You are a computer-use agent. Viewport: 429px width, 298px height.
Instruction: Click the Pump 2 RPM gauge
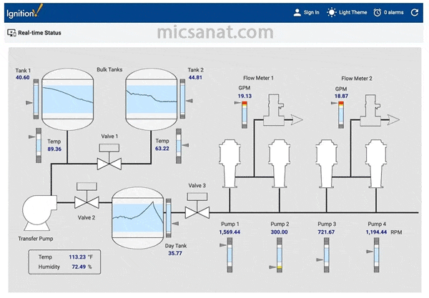pos(279,255)
